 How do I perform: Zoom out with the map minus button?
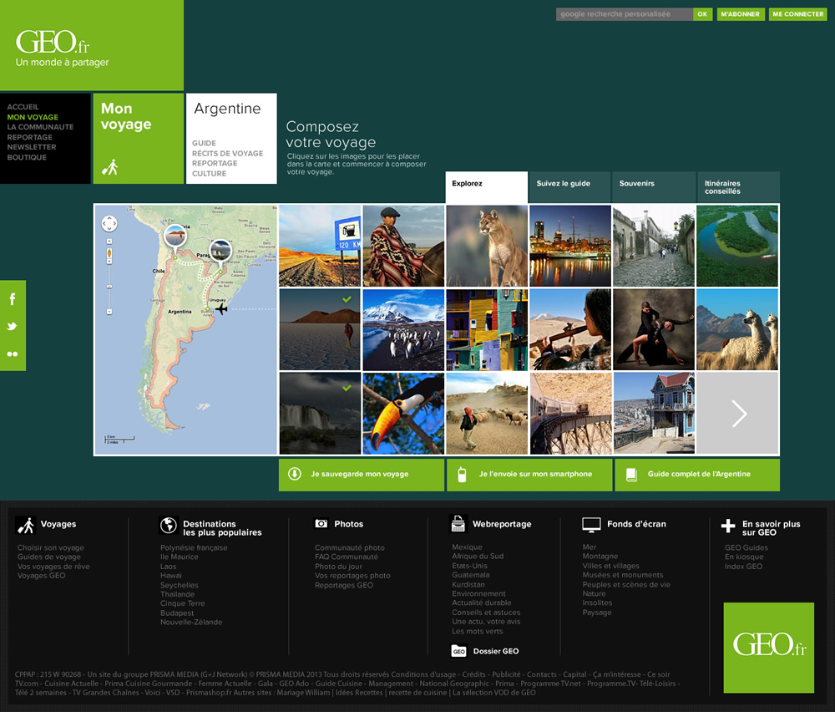click(109, 311)
